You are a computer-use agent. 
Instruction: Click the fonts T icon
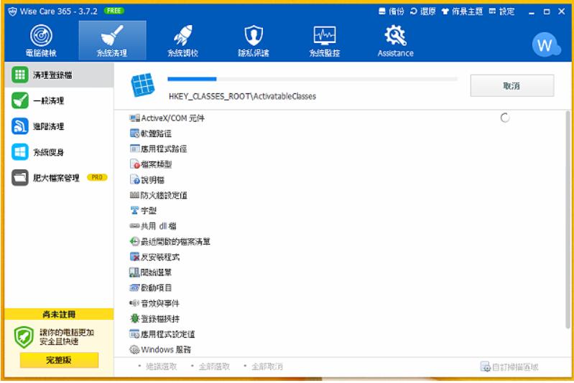pos(134,210)
